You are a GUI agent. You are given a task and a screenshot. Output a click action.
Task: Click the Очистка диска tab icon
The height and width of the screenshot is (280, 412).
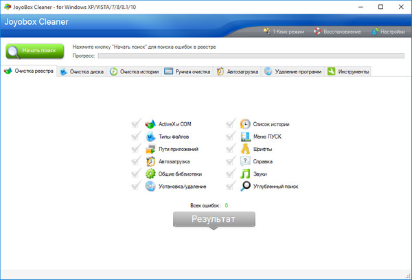point(63,71)
